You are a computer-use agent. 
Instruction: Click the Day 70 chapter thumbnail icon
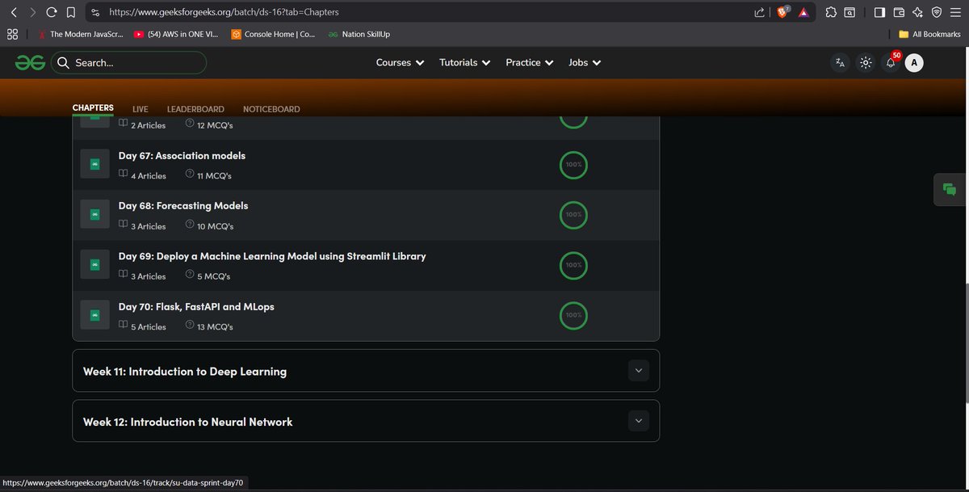(x=94, y=315)
